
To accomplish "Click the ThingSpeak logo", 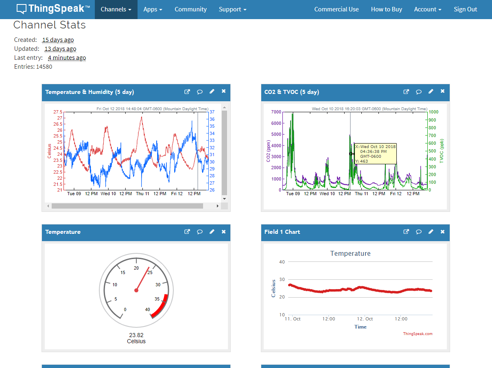I will tap(53, 9).
